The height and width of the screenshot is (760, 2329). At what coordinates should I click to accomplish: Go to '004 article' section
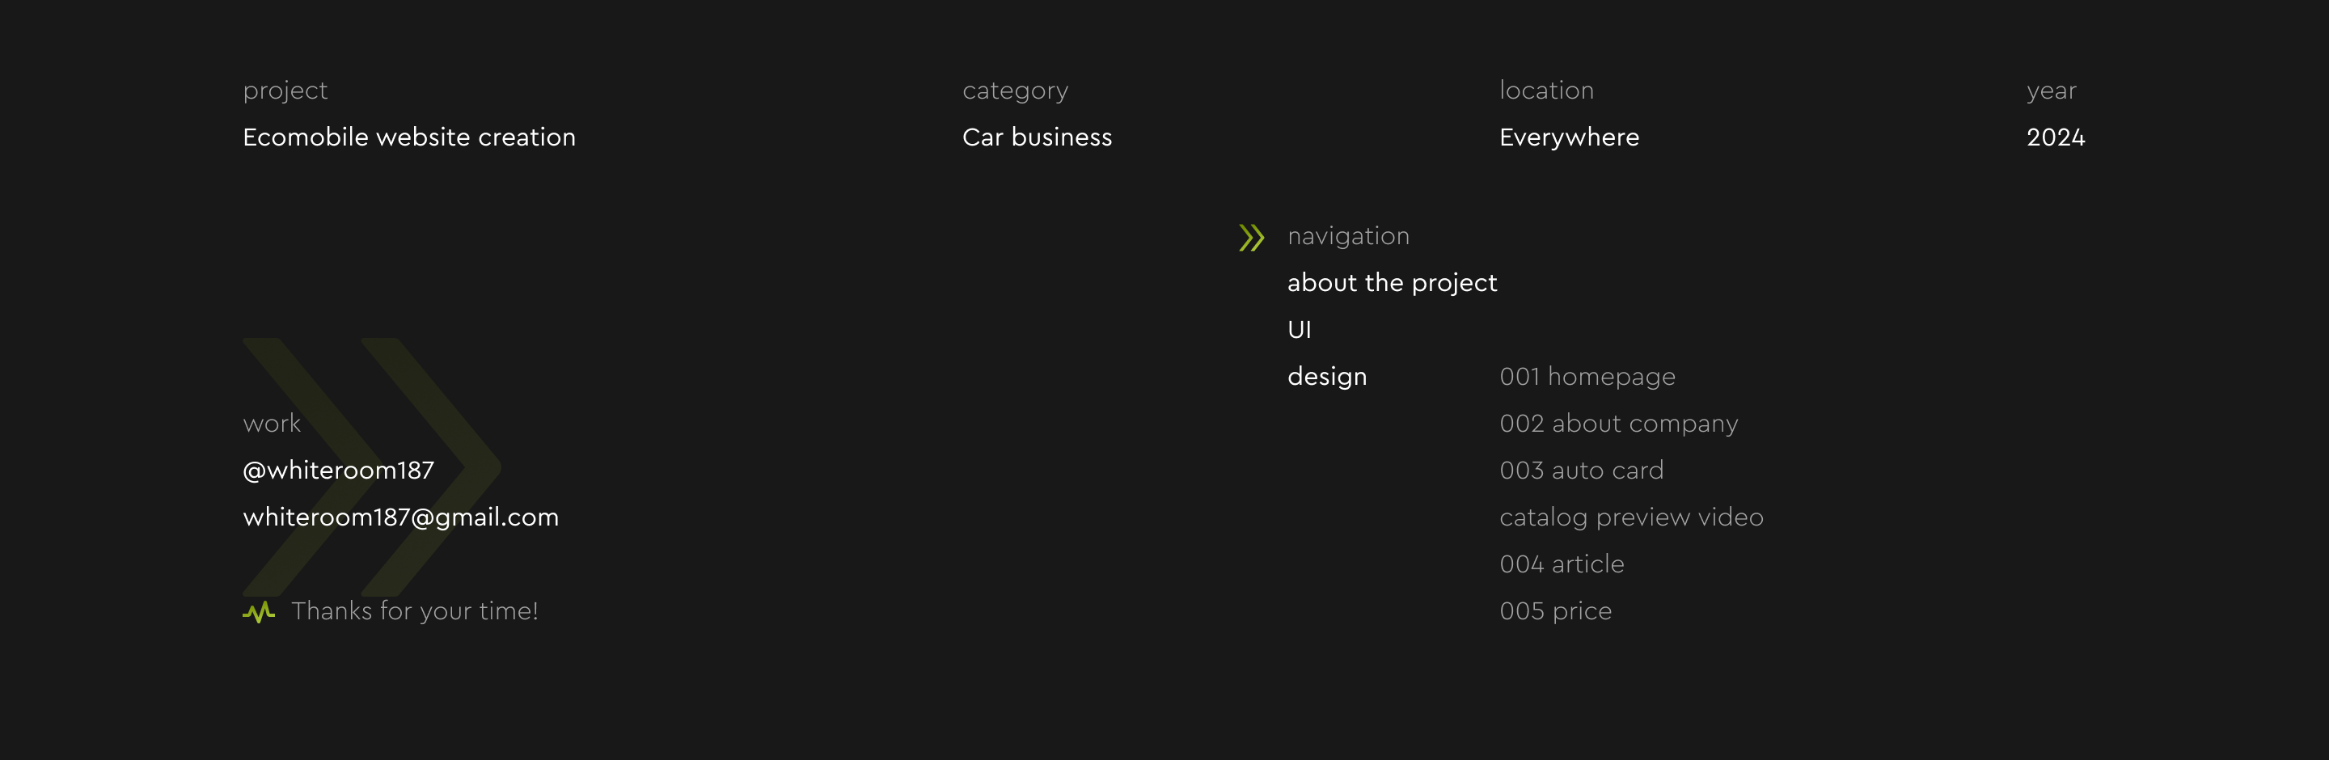(1562, 565)
